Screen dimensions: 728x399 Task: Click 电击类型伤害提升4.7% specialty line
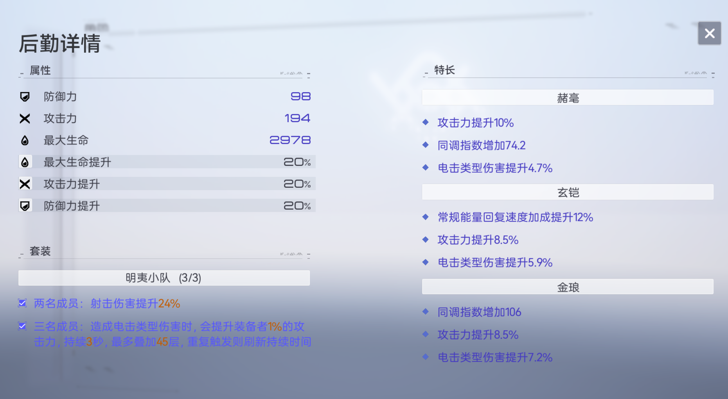(x=495, y=168)
